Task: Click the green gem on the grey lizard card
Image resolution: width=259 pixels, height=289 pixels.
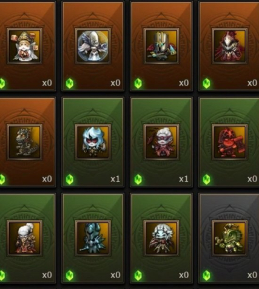Action: (206, 275)
